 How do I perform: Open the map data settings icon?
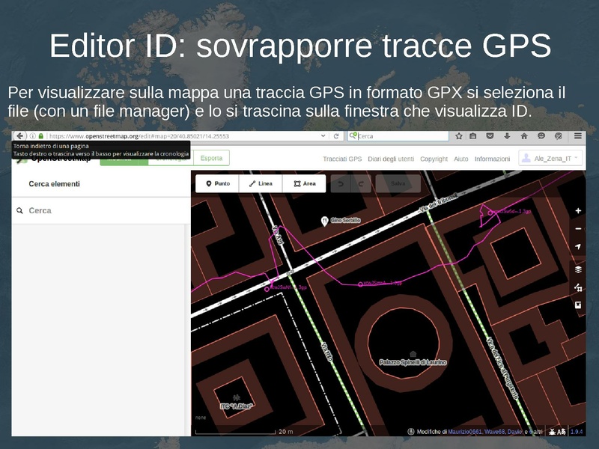pyautogui.click(x=578, y=287)
